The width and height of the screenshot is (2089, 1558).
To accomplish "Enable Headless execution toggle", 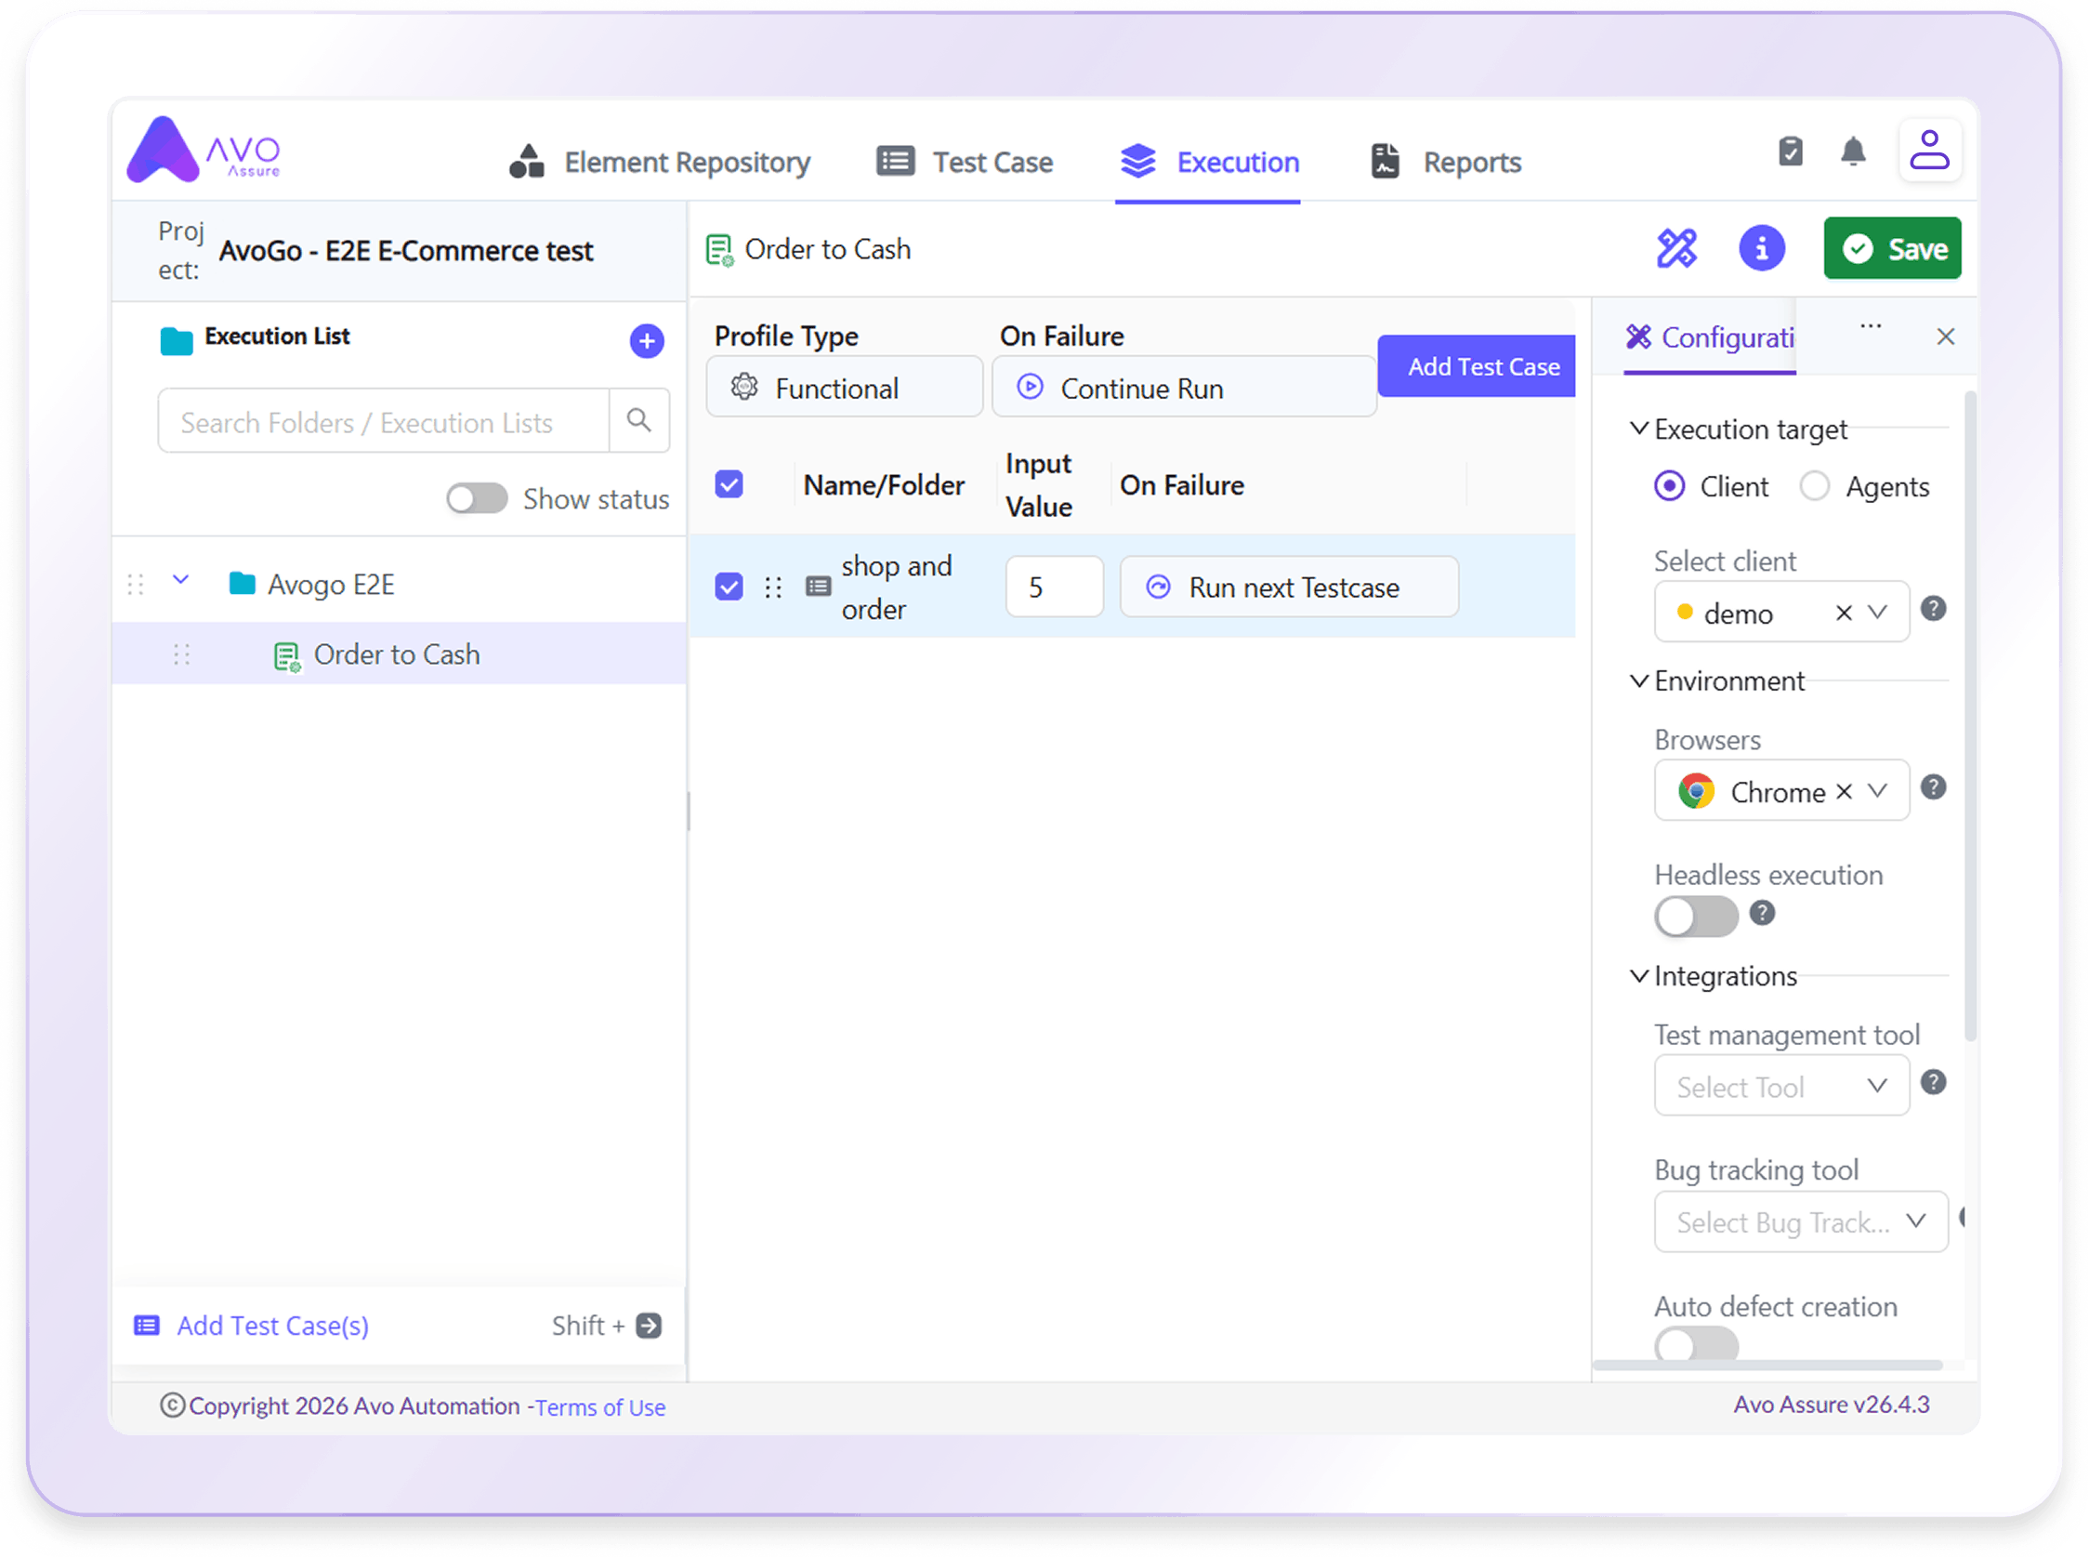I will pos(1696,916).
